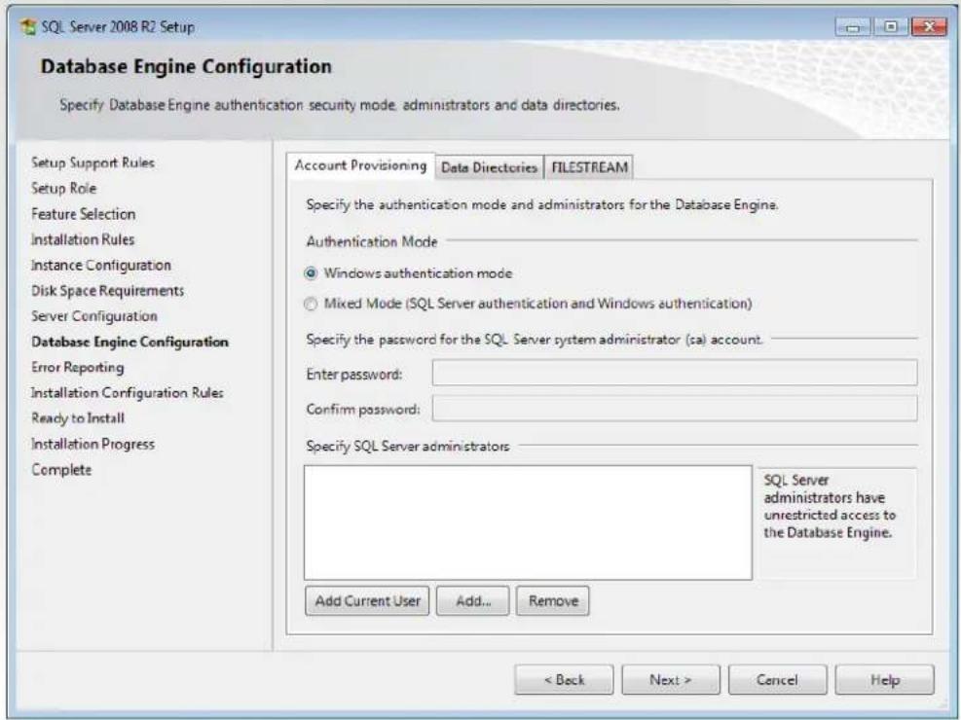Proceed with the Next > button
The image size is (961, 720).
[x=671, y=679]
